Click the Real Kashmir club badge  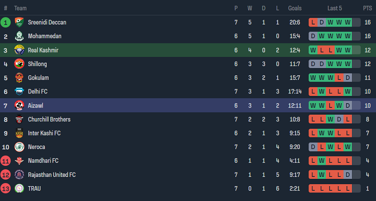tap(19, 50)
